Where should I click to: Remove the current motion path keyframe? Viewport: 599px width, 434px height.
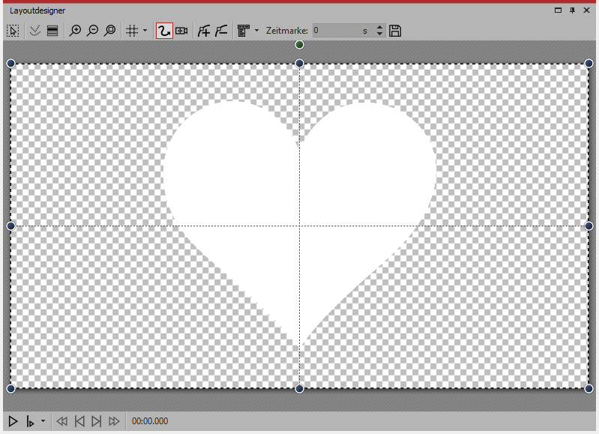[221, 31]
